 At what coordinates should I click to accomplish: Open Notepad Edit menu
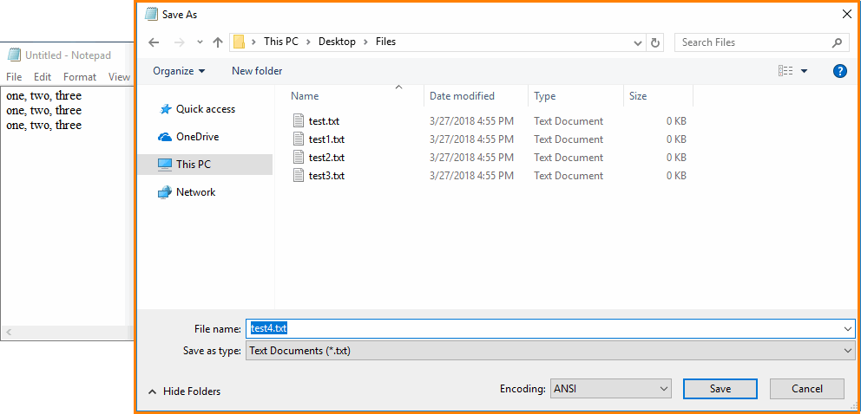[43, 77]
